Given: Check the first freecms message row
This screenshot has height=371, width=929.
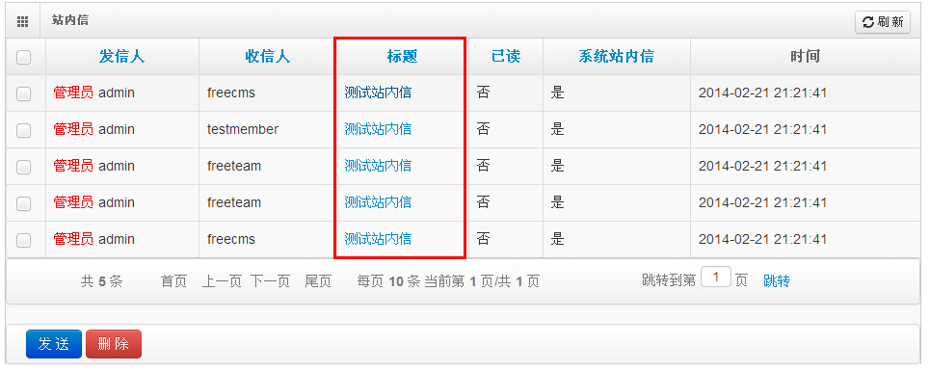Looking at the screenshot, I should pyautogui.click(x=24, y=93).
